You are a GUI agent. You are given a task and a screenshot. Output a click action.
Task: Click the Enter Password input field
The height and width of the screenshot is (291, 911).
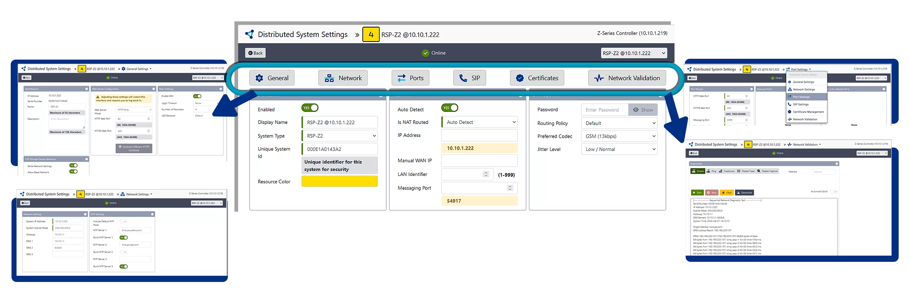605,110
